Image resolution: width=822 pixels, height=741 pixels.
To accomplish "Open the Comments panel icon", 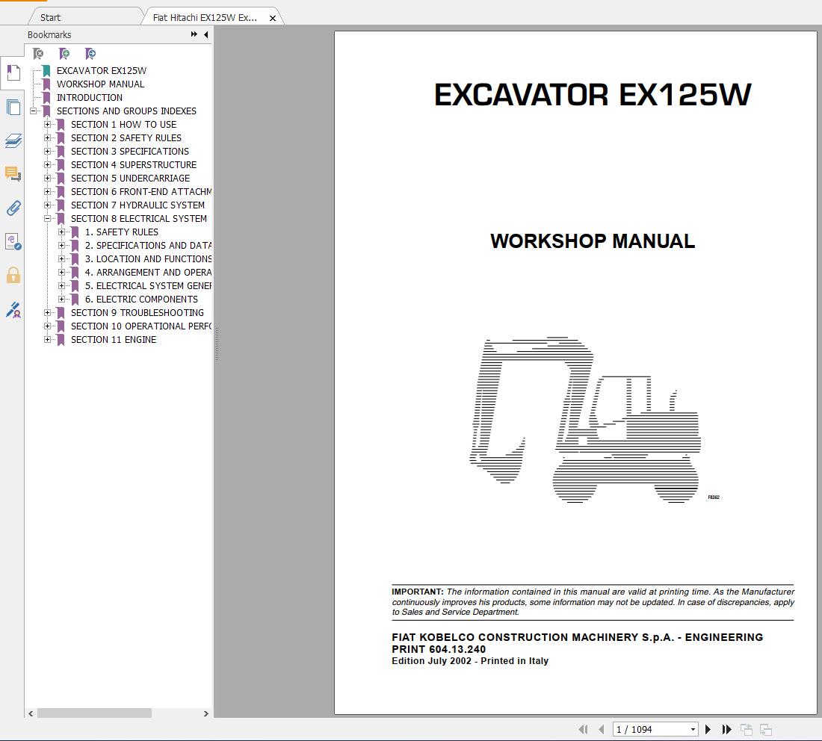I will click(x=13, y=174).
